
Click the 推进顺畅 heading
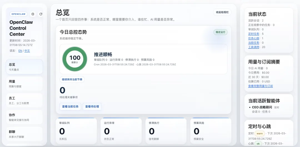[x=103, y=54]
